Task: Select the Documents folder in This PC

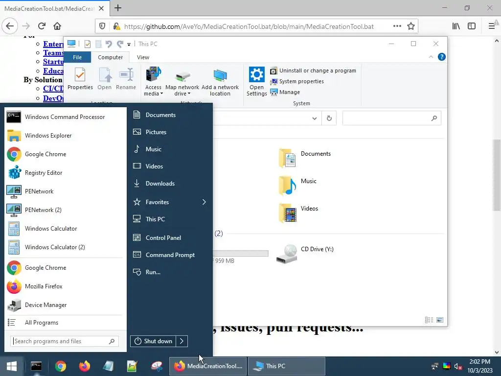Action: (x=305, y=158)
